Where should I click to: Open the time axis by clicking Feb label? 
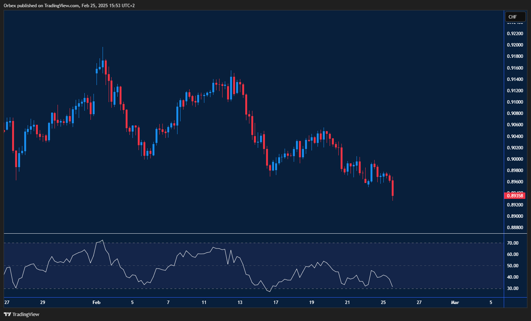96,302
